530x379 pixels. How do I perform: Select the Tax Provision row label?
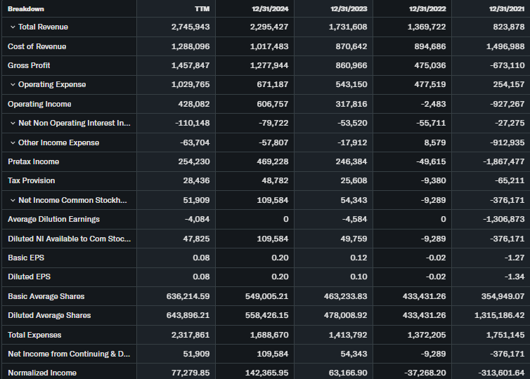[x=32, y=180]
